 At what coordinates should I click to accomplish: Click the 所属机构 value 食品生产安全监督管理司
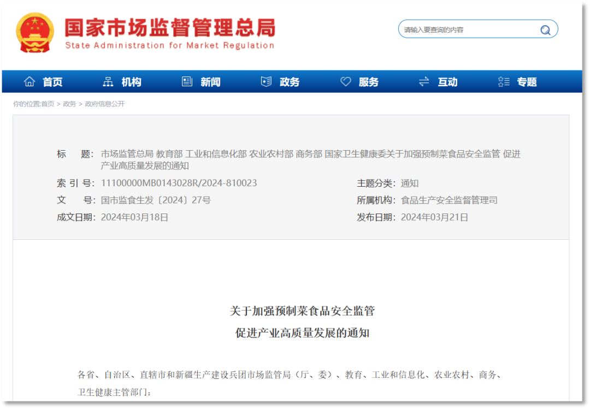(449, 200)
